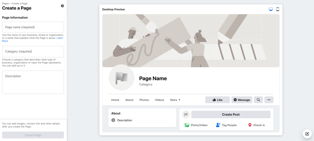Open the Category combo box
The width and height of the screenshot is (314, 141).
click(x=33, y=51)
